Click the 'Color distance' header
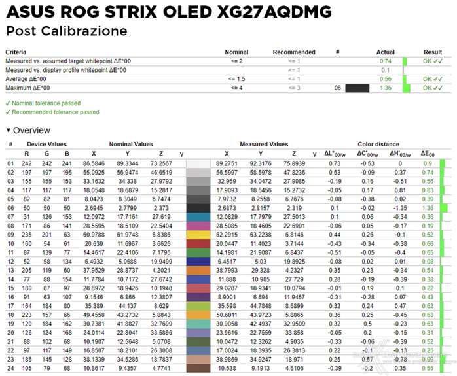Viewport: 457px width, 376px height. point(378,144)
